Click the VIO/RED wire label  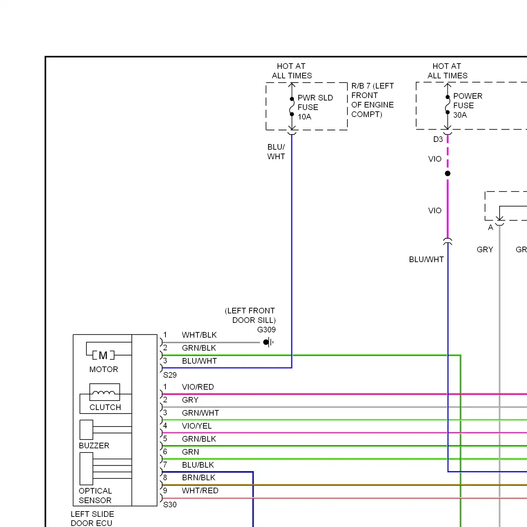pos(198,387)
